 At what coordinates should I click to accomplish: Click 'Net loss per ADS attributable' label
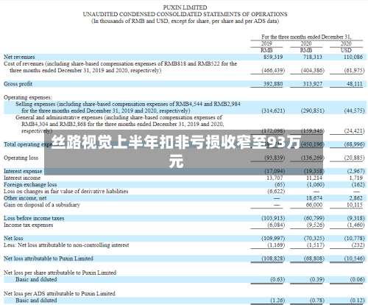click(x=60, y=293)
